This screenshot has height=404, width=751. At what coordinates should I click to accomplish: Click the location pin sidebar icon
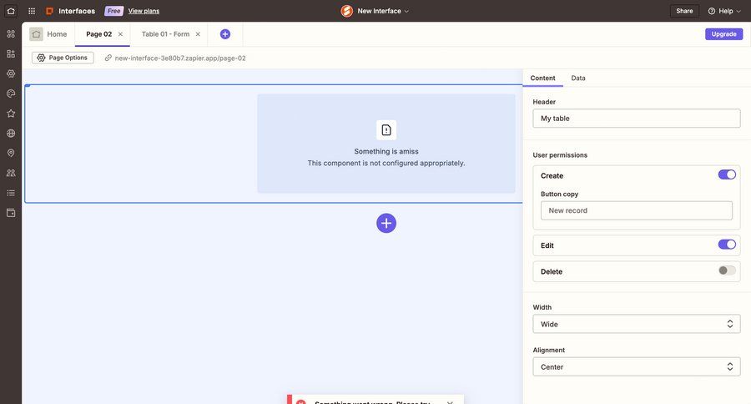pyautogui.click(x=11, y=153)
